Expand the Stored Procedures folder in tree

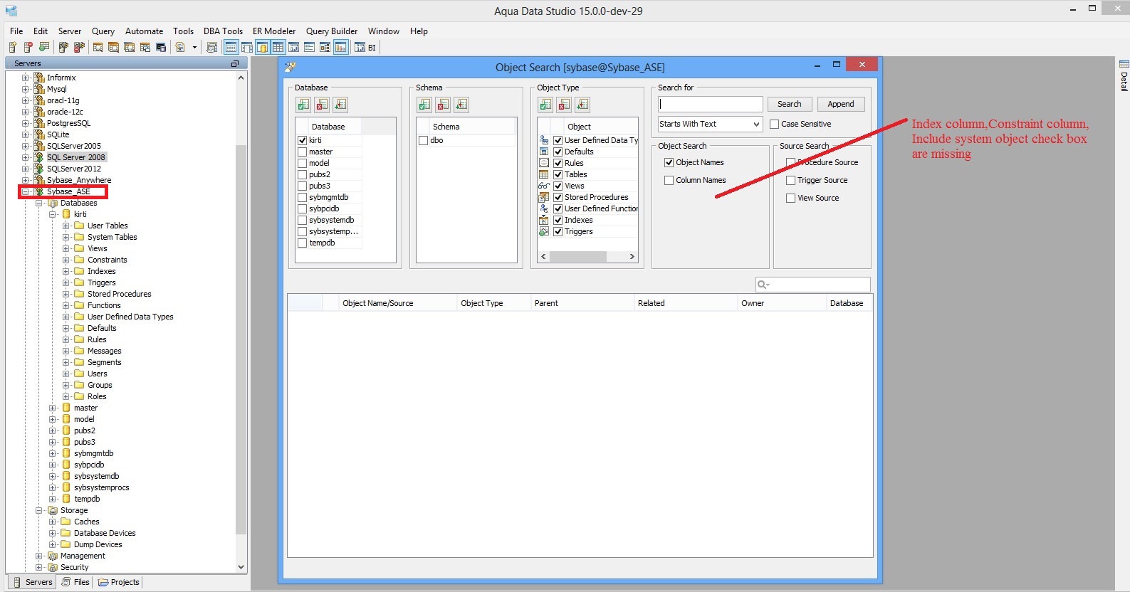(66, 294)
